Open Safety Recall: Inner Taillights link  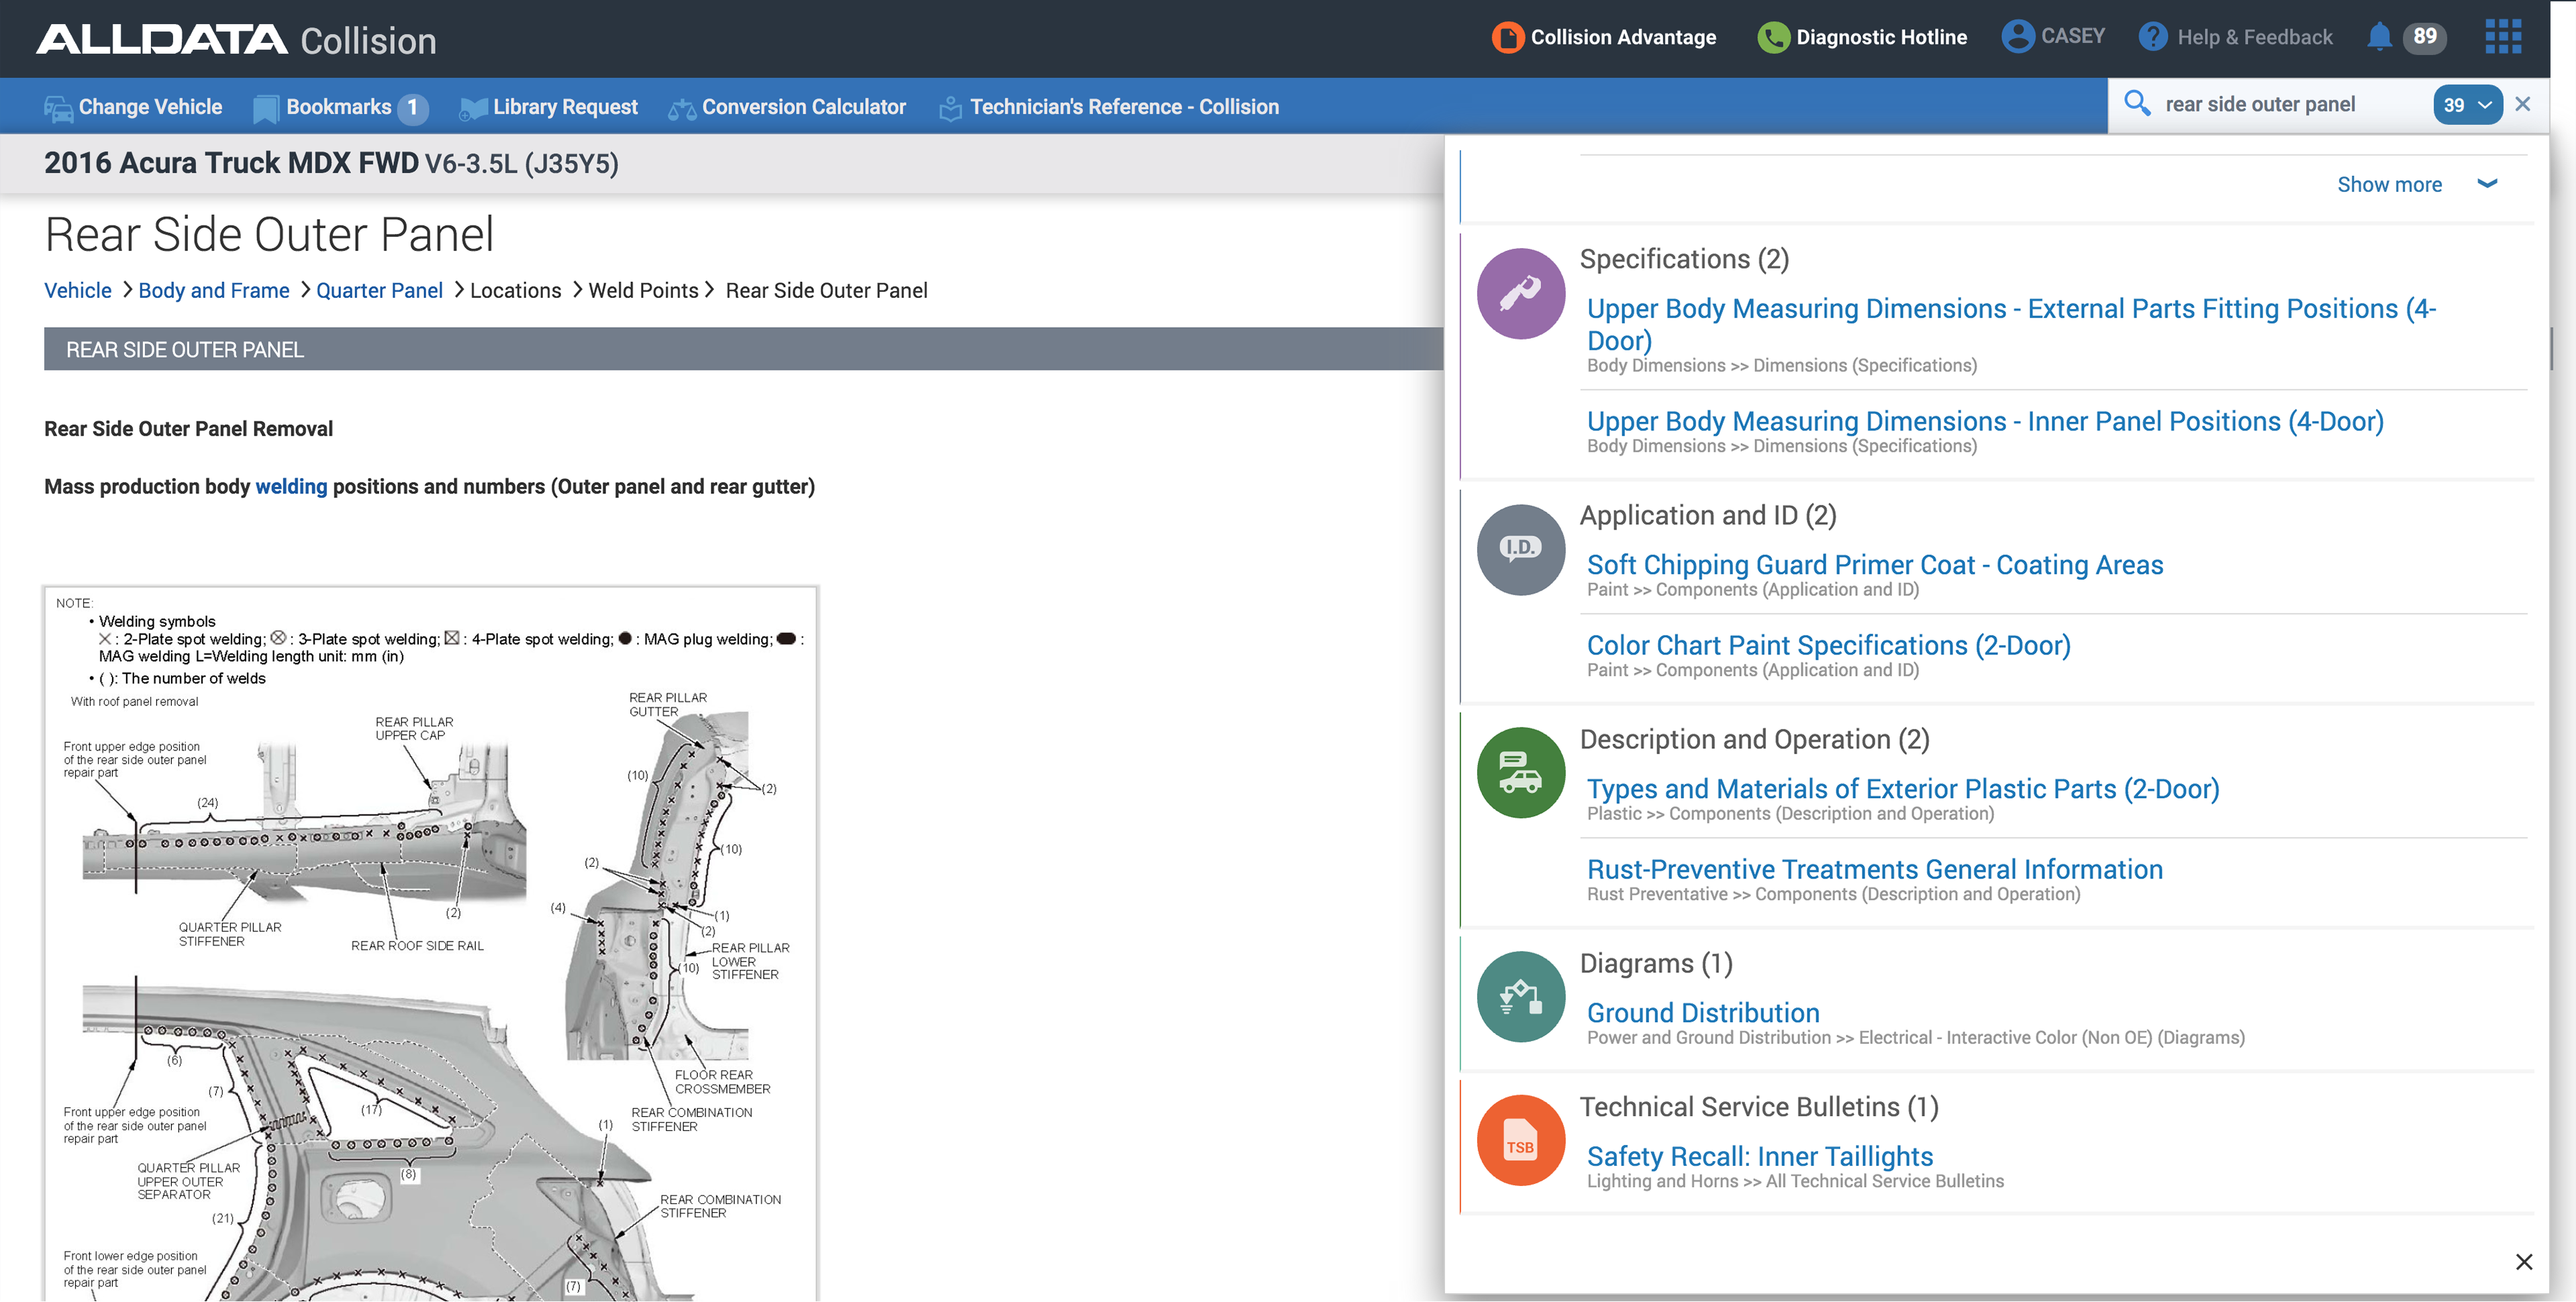click(x=1759, y=1156)
